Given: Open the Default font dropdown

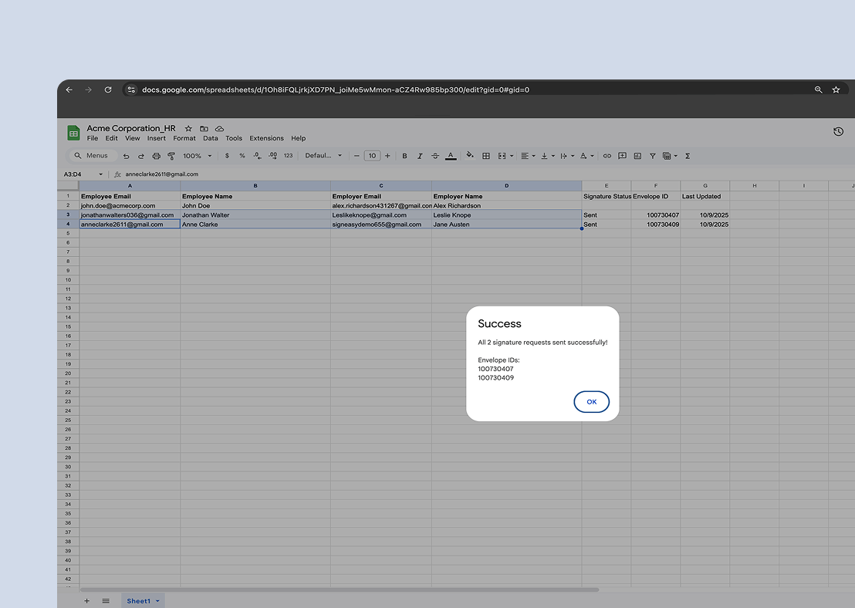Looking at the screenshot, I should (x=323, y=155).
